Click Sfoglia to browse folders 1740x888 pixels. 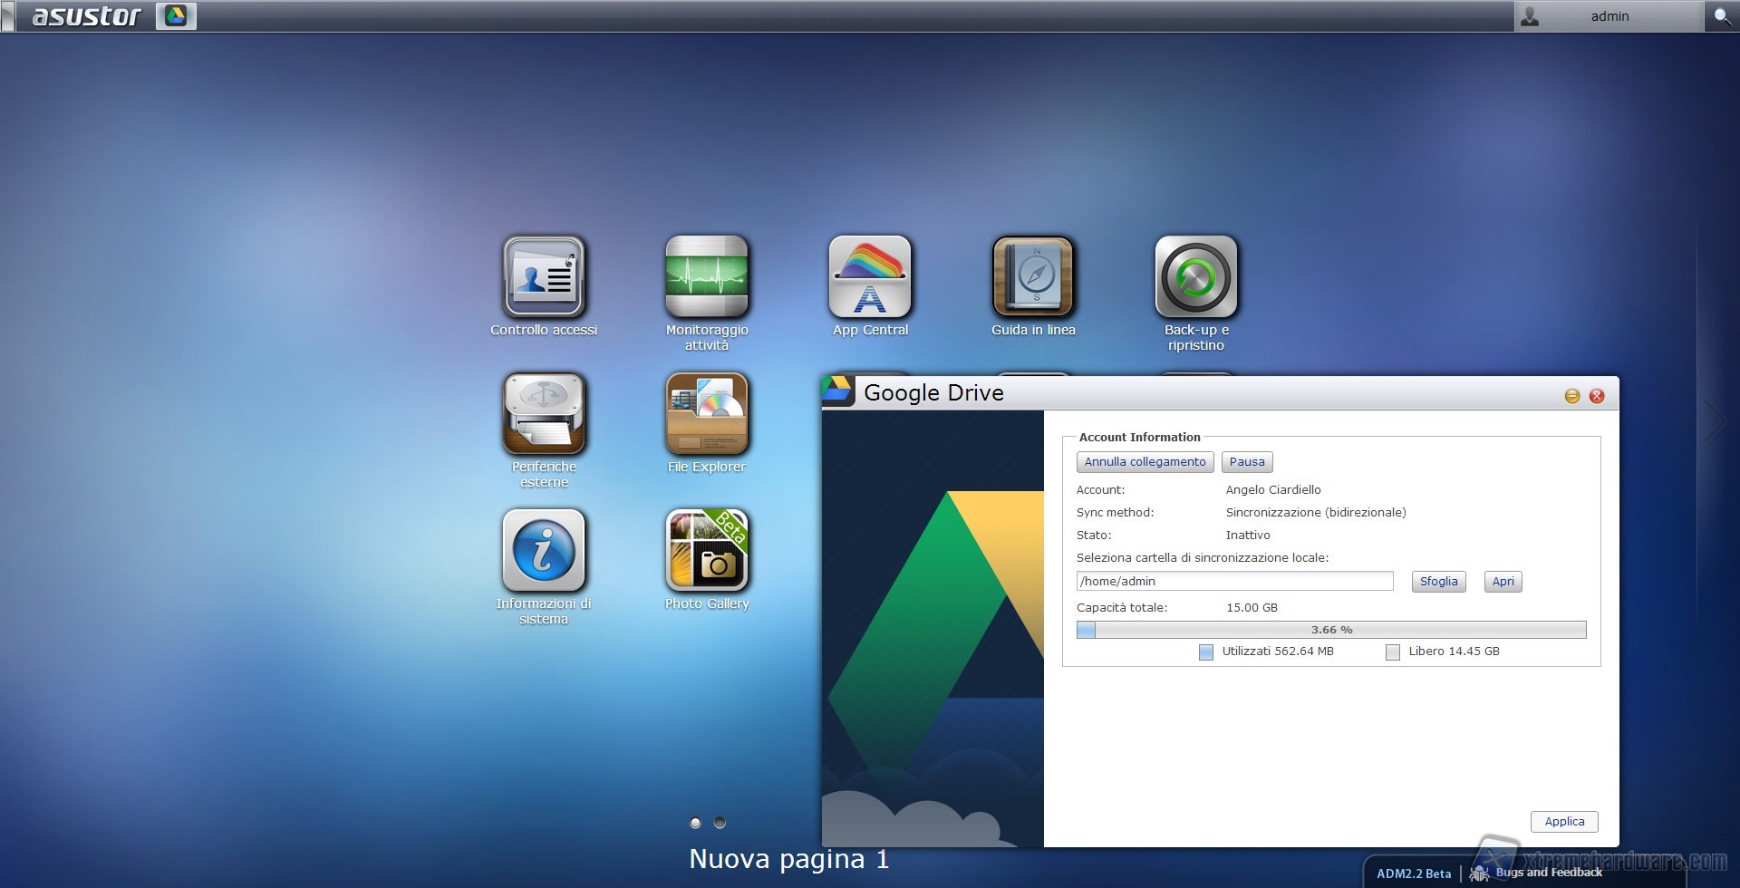tap(1438, 582)
